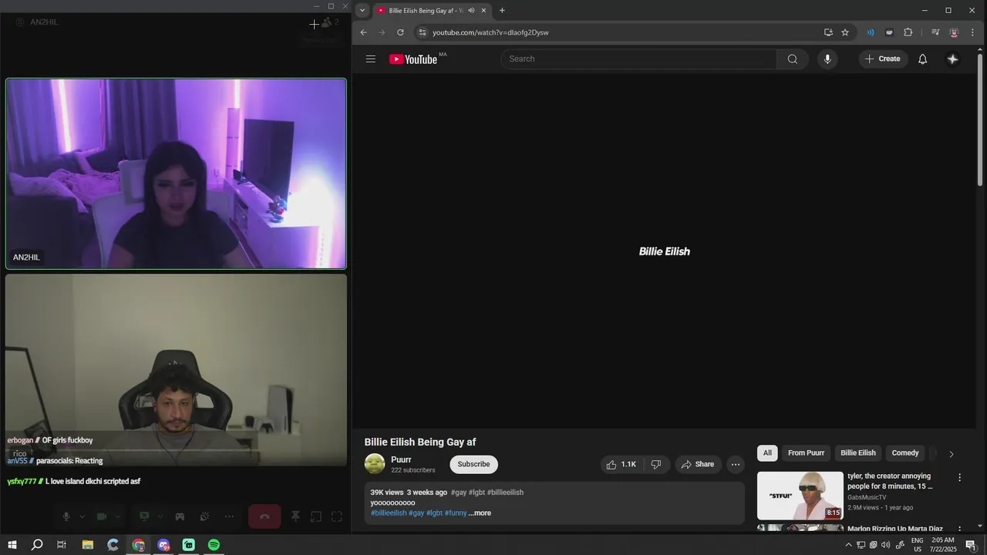This screenshot has width=987, height=555.
Task: Open File Explorer from the taskbar
Action: click(87, 545)
